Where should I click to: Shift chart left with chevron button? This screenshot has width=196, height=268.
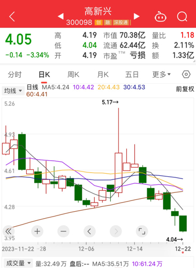[89, 232]
